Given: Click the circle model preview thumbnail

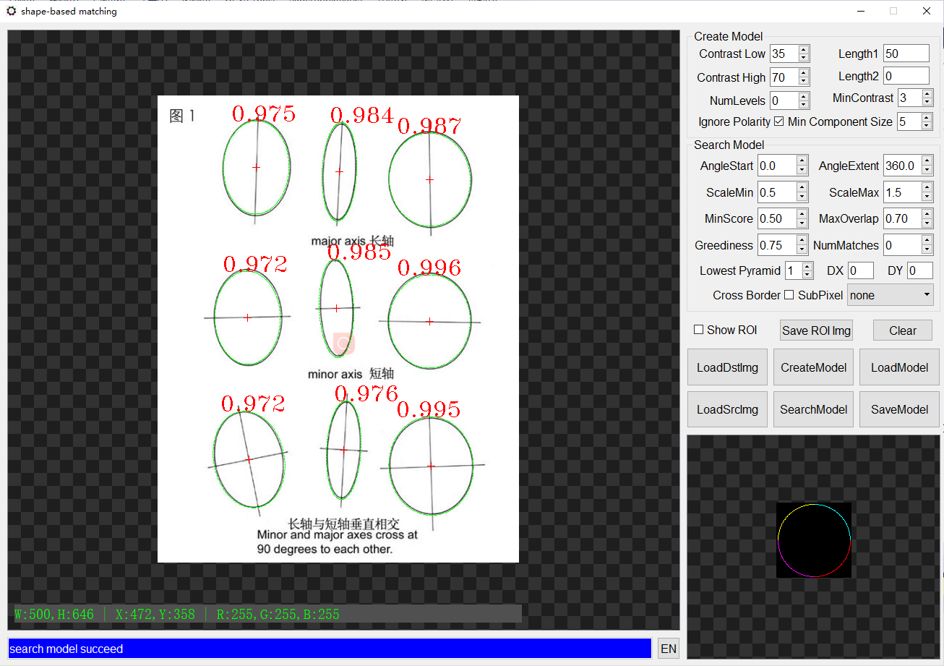Looking at the screenshot, I should pos(814,540).
